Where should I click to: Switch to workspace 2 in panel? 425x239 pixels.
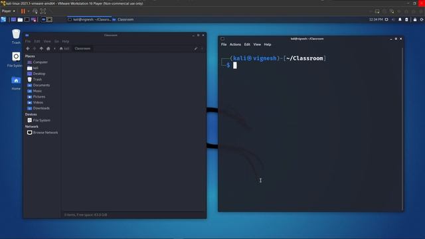click(x=49, y=19)
